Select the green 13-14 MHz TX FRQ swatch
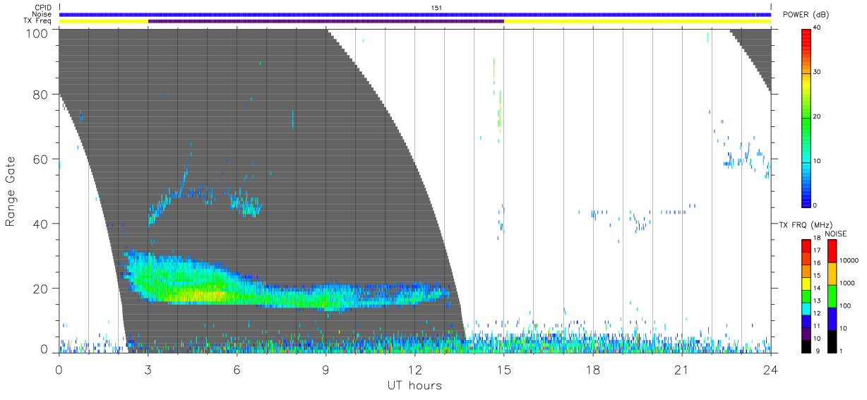This screenshot has height=400, width=867. pos(806,296)
